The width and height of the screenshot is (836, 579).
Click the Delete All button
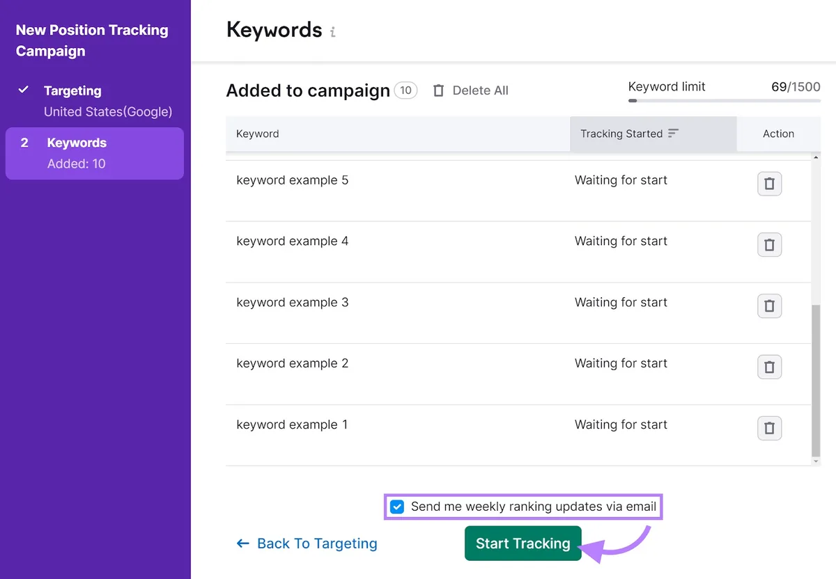[471, 90]
